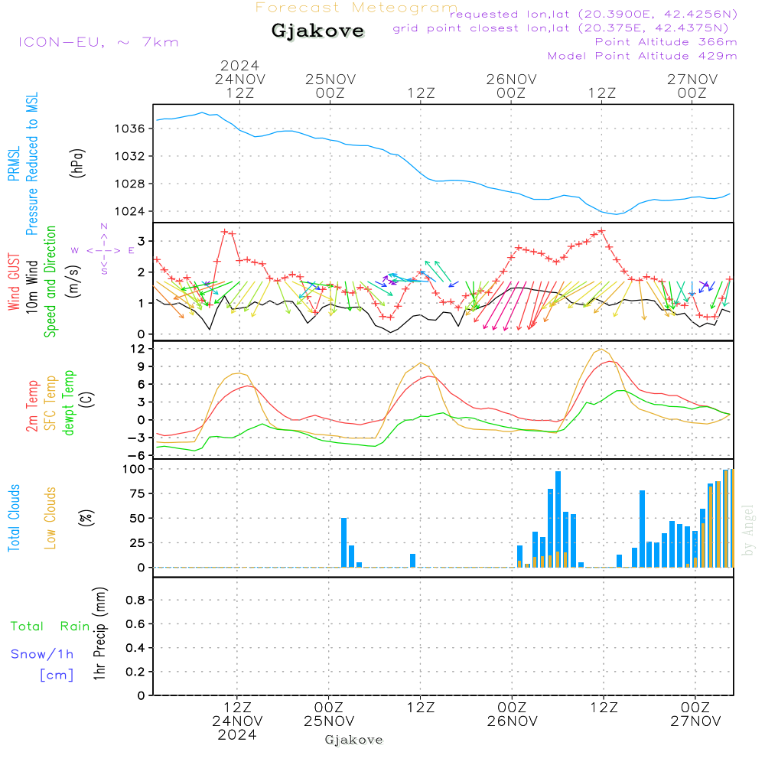Viewport: 765px width, 765px height.
Task: Click the top axis "24NOV 12Z" label
Action: pyautogui.click(x=240, y=86)
